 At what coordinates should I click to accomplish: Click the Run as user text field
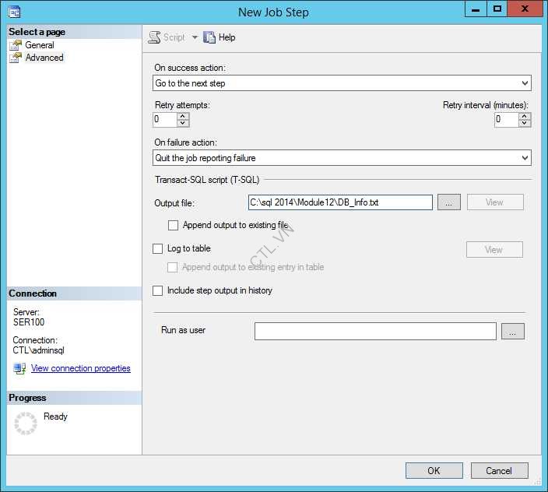tap(375, 332)
